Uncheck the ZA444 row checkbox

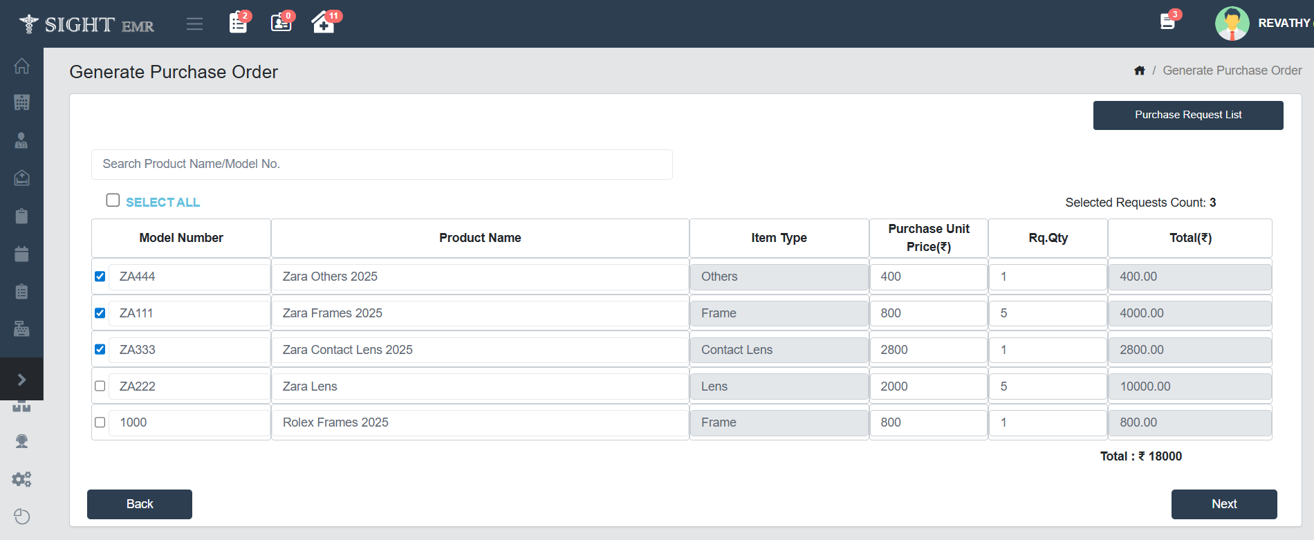pyautogui.click(x=100, y=277)
